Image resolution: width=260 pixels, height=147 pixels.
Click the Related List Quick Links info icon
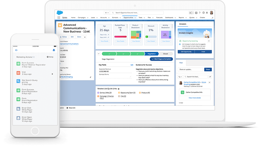[x=119, y=89]
